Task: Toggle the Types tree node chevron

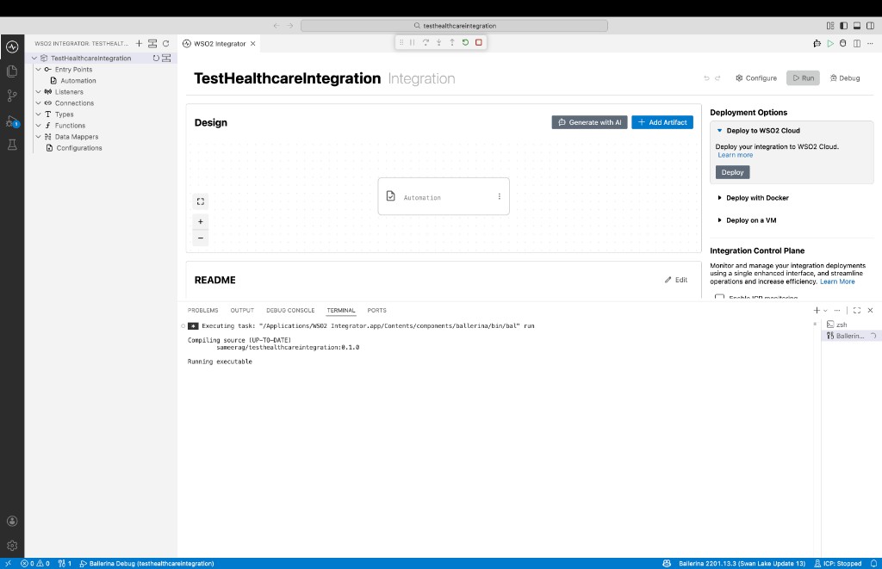Action: (38, 114)
